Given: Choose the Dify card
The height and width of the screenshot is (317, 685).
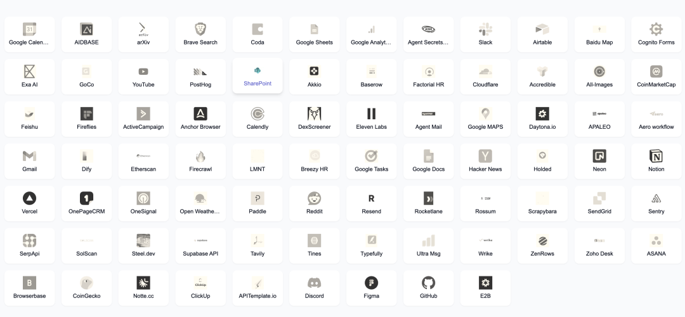Looking at the screenshot, I should tap(86, 162).
